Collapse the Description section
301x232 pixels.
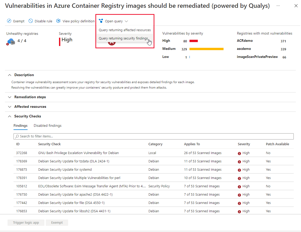click(x=10, y=75)
